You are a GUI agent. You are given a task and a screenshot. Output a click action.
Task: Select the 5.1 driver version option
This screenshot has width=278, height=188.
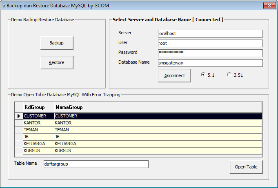coord(203,75)
